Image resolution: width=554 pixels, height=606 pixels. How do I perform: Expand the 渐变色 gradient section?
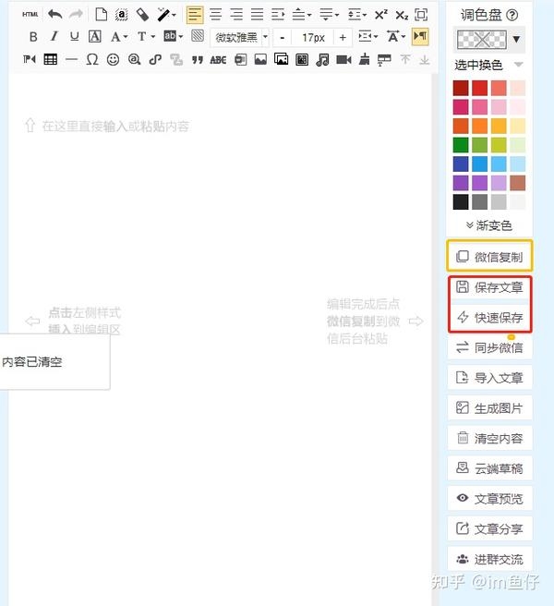click(488, 225)
